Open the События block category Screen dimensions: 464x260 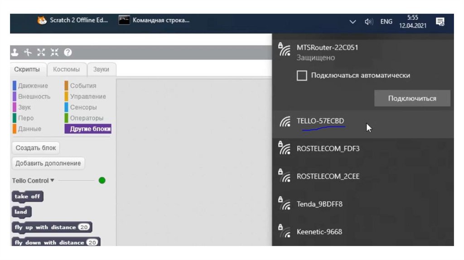(x=81, y=86)
